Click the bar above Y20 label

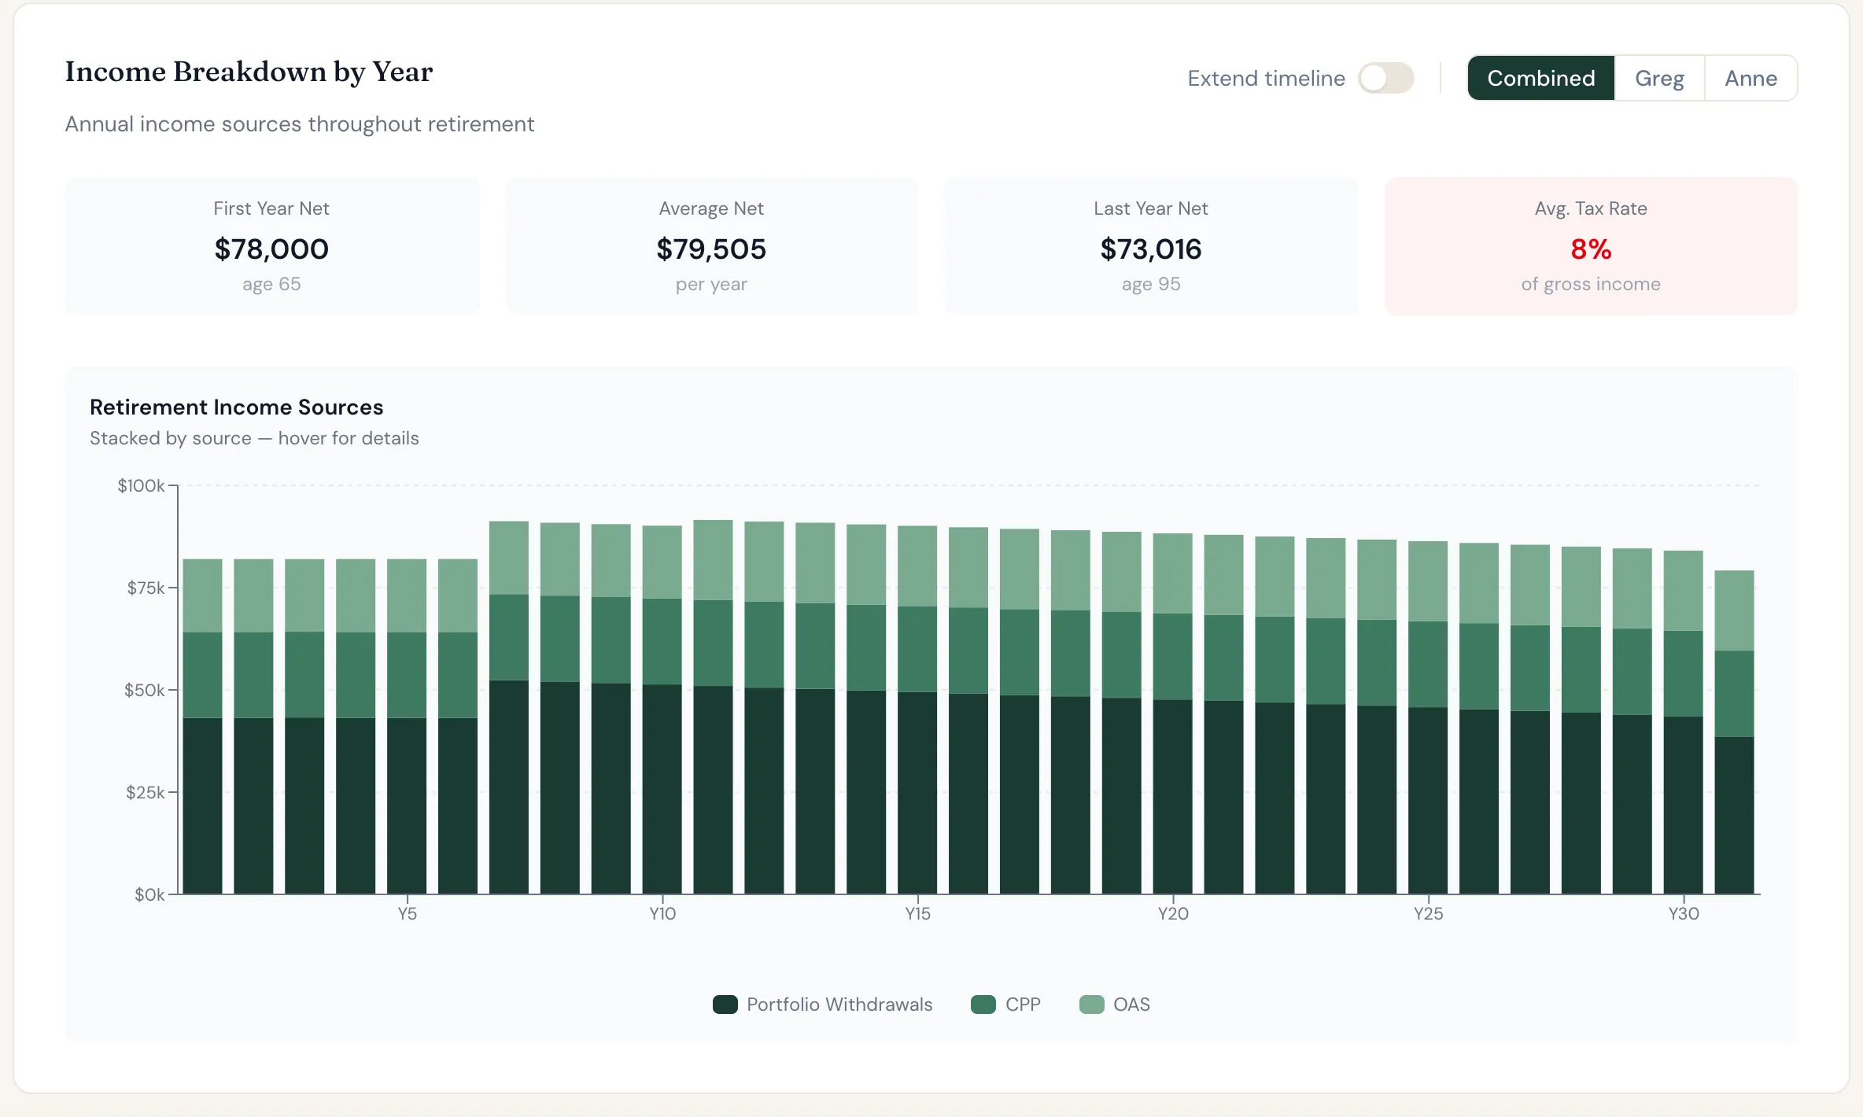coord(1173,713)
